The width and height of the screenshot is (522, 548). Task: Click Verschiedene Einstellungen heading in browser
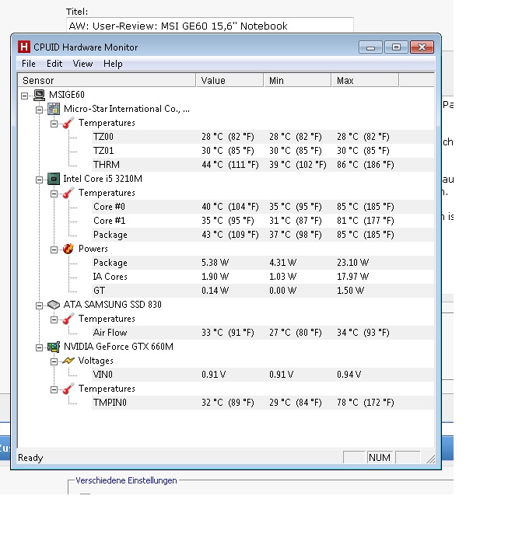click(126, 480)
